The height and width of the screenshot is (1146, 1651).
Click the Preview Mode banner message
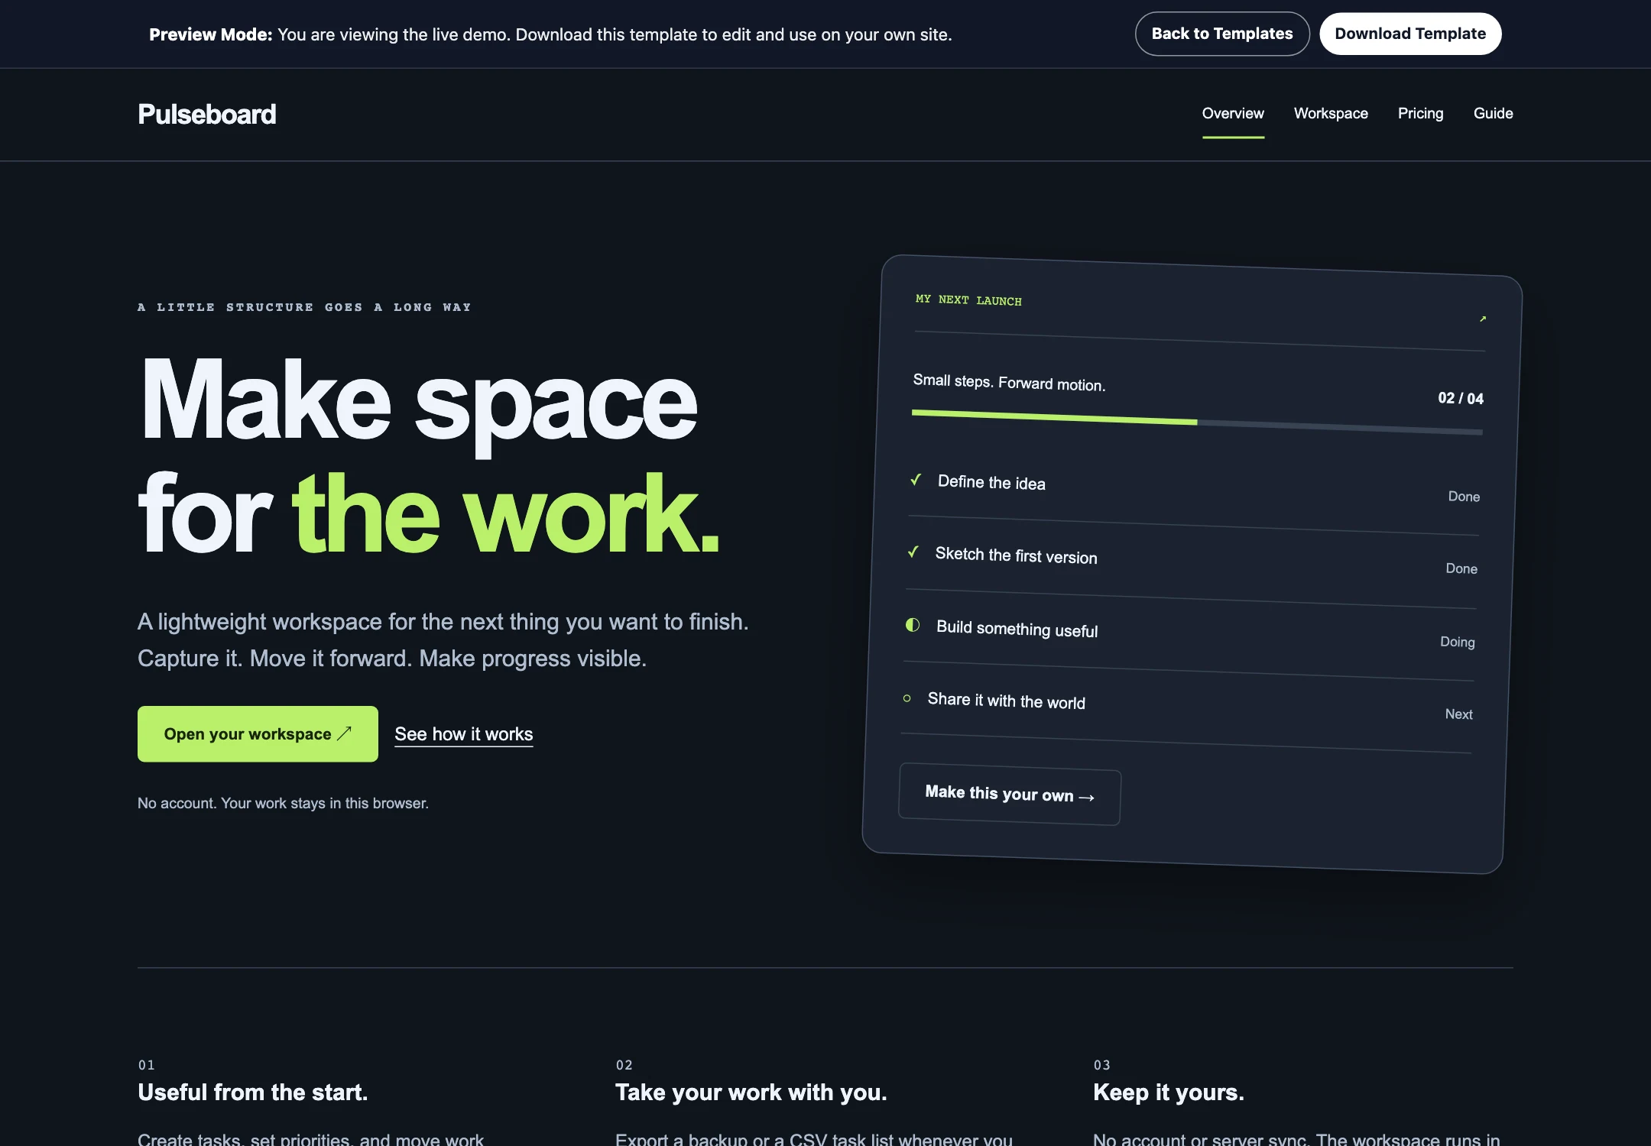[x=550, y=34]
